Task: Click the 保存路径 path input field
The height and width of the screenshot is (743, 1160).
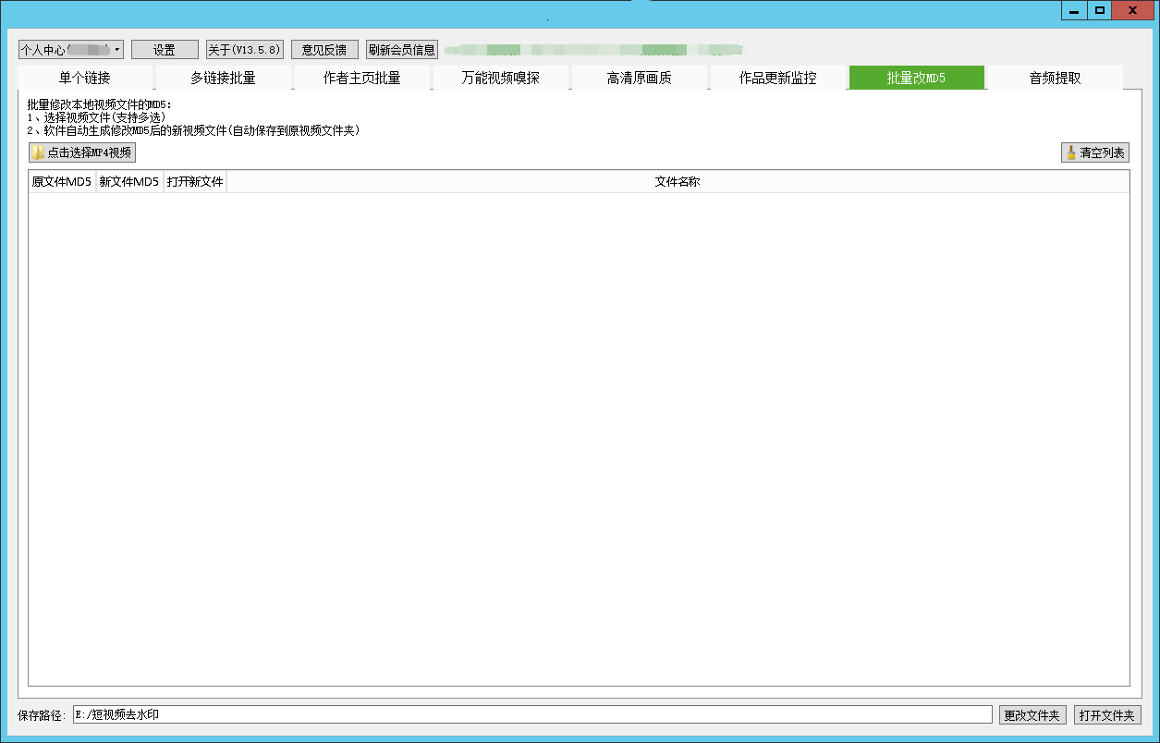Action: click(531, 715)
